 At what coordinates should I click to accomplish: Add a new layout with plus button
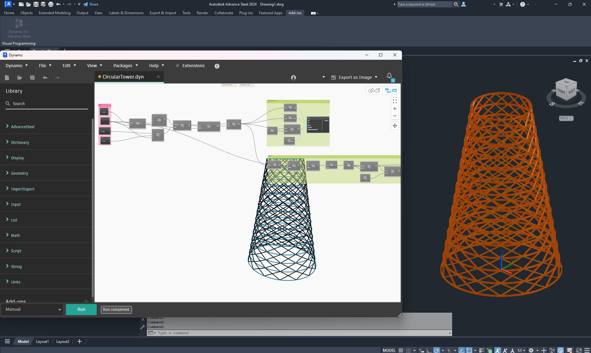coord(79,341)
